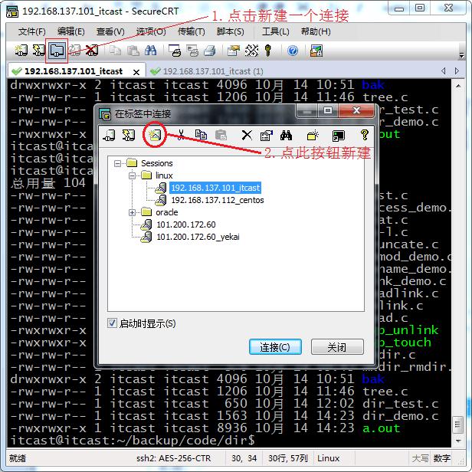Click the 关闭 button
The image size is (472, 472).
pyautogui.click(x=337, y=347)
